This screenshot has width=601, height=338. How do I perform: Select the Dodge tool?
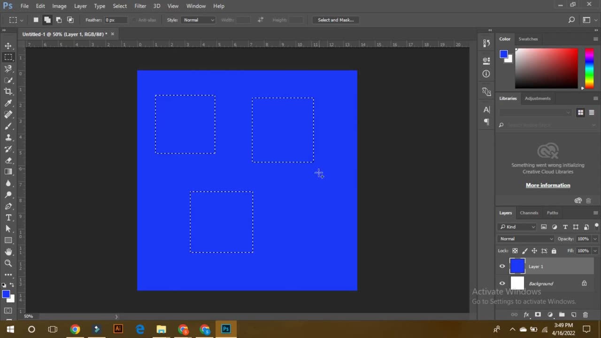point(8,195)
